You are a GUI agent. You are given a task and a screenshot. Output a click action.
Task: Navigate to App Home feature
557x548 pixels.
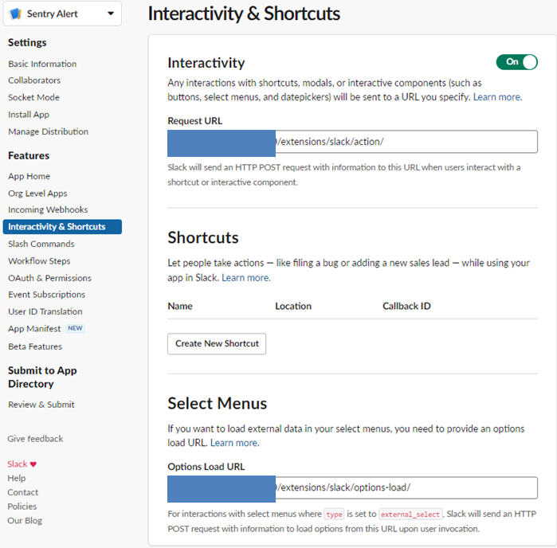[29, 177]
